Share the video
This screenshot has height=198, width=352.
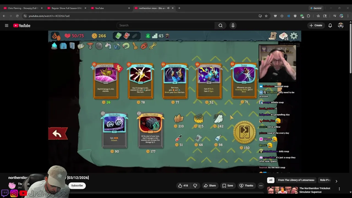210,186
